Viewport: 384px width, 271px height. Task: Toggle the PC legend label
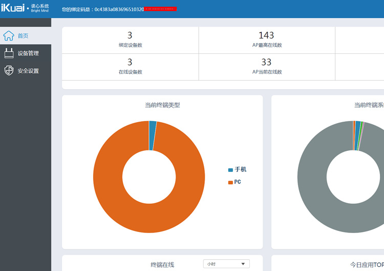point(238,182)
